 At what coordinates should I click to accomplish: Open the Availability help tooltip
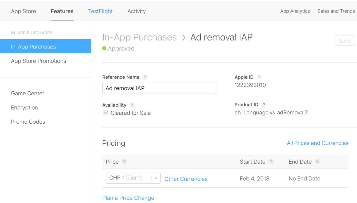[x=132, y=105]
